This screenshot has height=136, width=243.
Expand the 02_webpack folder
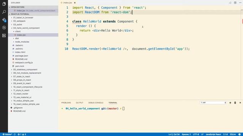pos(19,21)
